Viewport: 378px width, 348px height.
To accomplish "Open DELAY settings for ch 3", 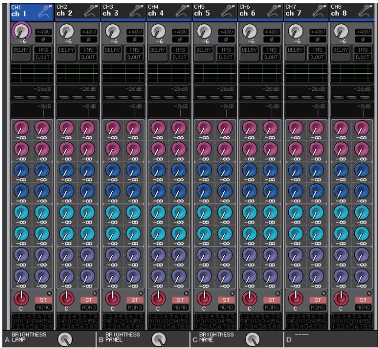I will 113,53.
